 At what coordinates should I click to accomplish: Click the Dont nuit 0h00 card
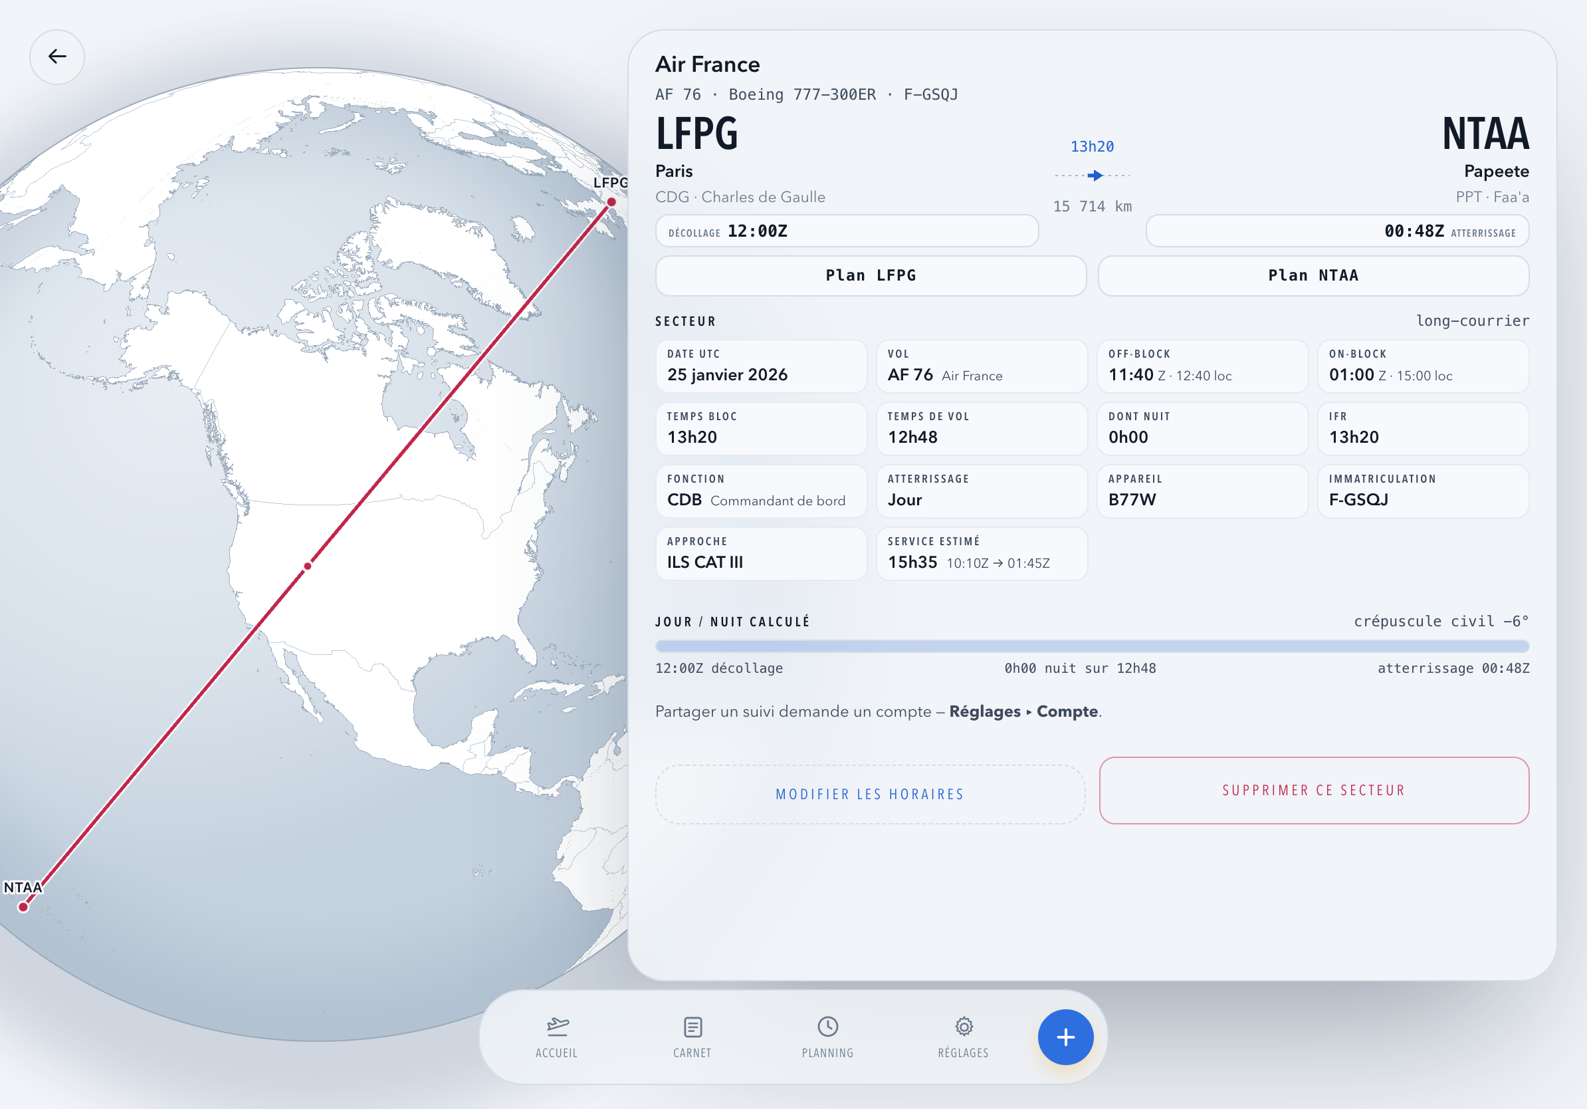click(1202, 428)
